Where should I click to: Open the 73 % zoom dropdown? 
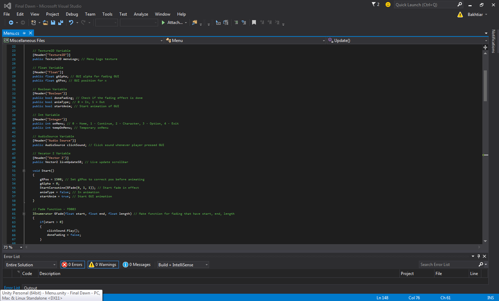tap(21, 247)
